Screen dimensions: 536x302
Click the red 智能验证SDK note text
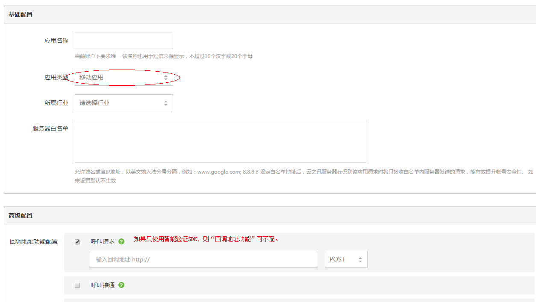click(x=206, y=239)
